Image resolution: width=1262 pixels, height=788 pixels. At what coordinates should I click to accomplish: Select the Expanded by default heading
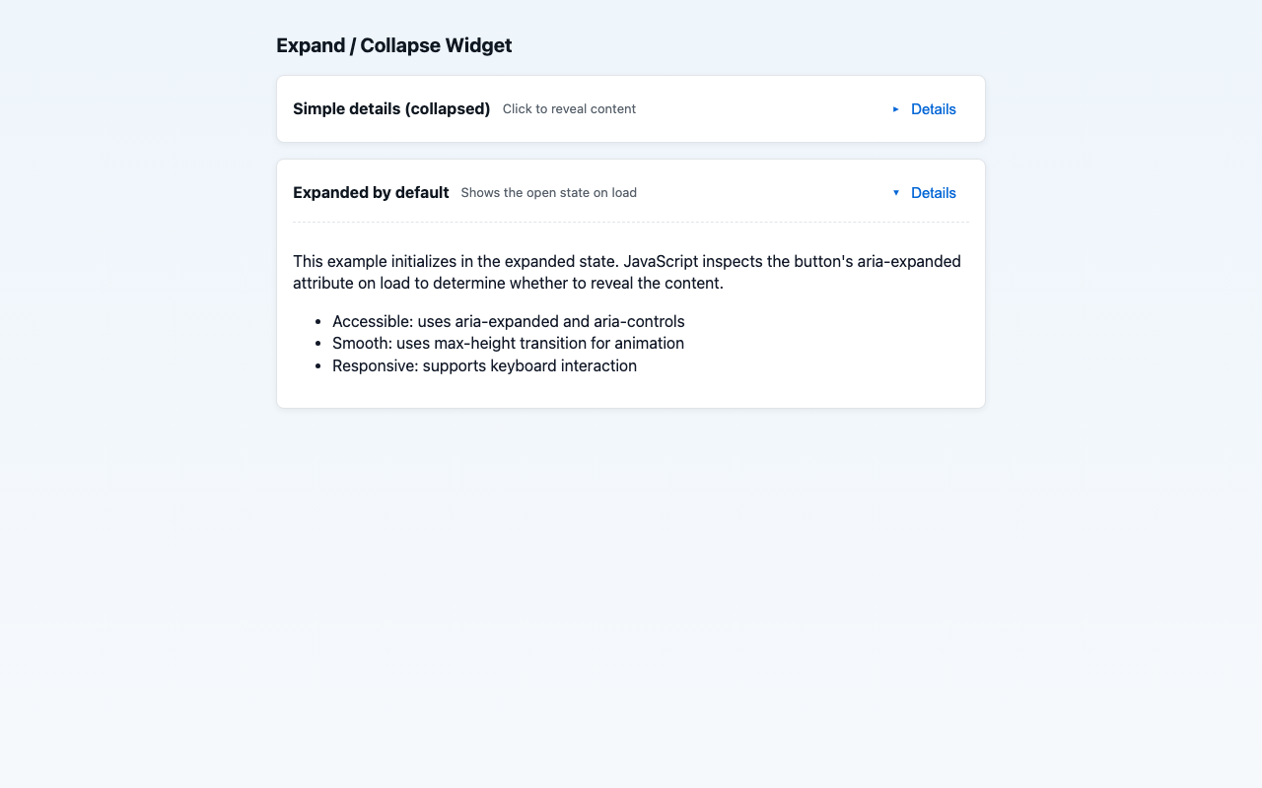pos(371,192)
